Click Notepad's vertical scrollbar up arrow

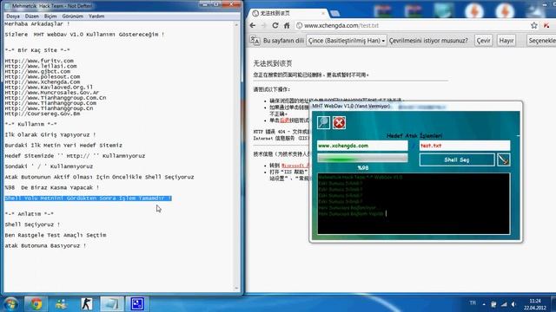(236, 25)
